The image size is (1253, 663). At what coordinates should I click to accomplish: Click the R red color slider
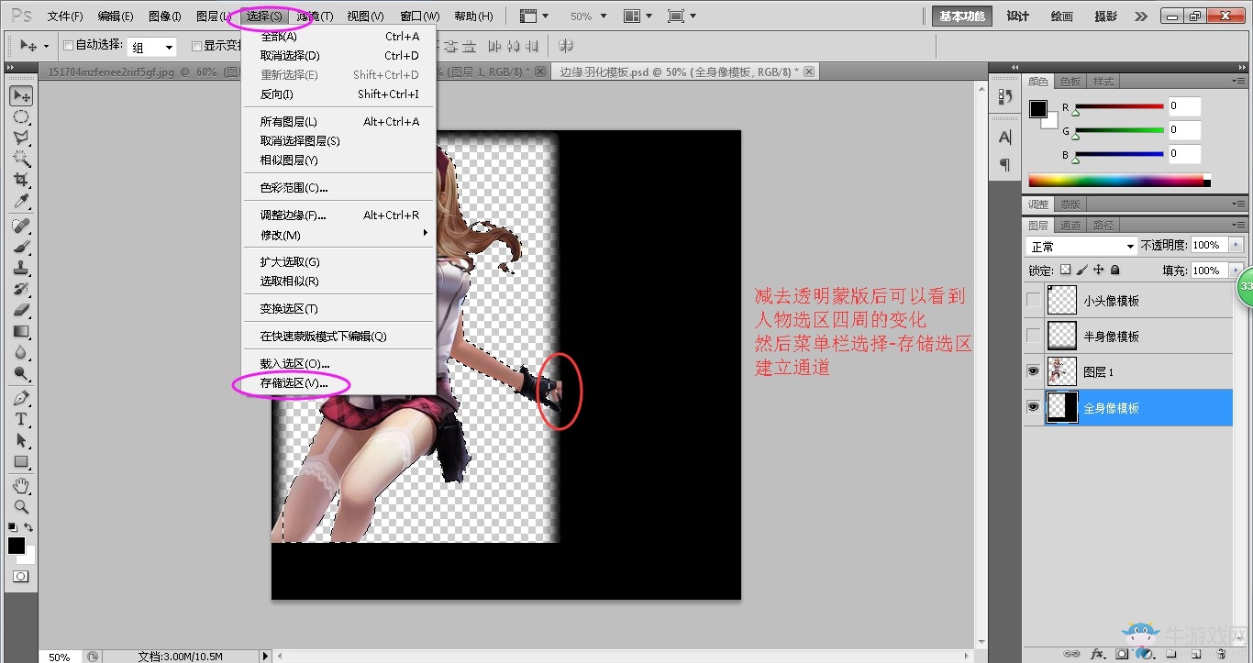(x=1119, y=107)
